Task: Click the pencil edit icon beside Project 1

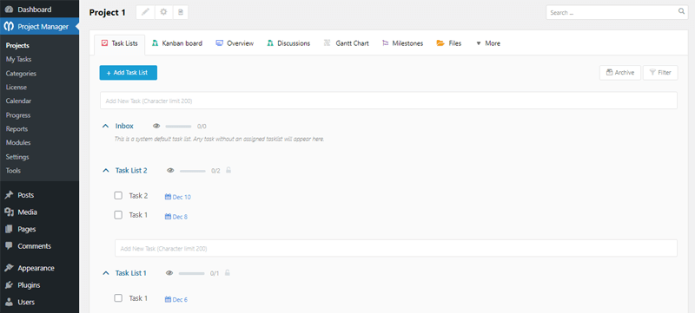Action: [x=145, y=12]
